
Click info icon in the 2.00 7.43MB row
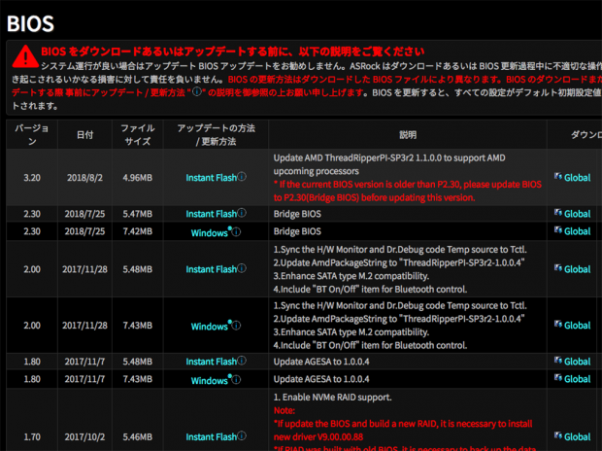(237, 326)
